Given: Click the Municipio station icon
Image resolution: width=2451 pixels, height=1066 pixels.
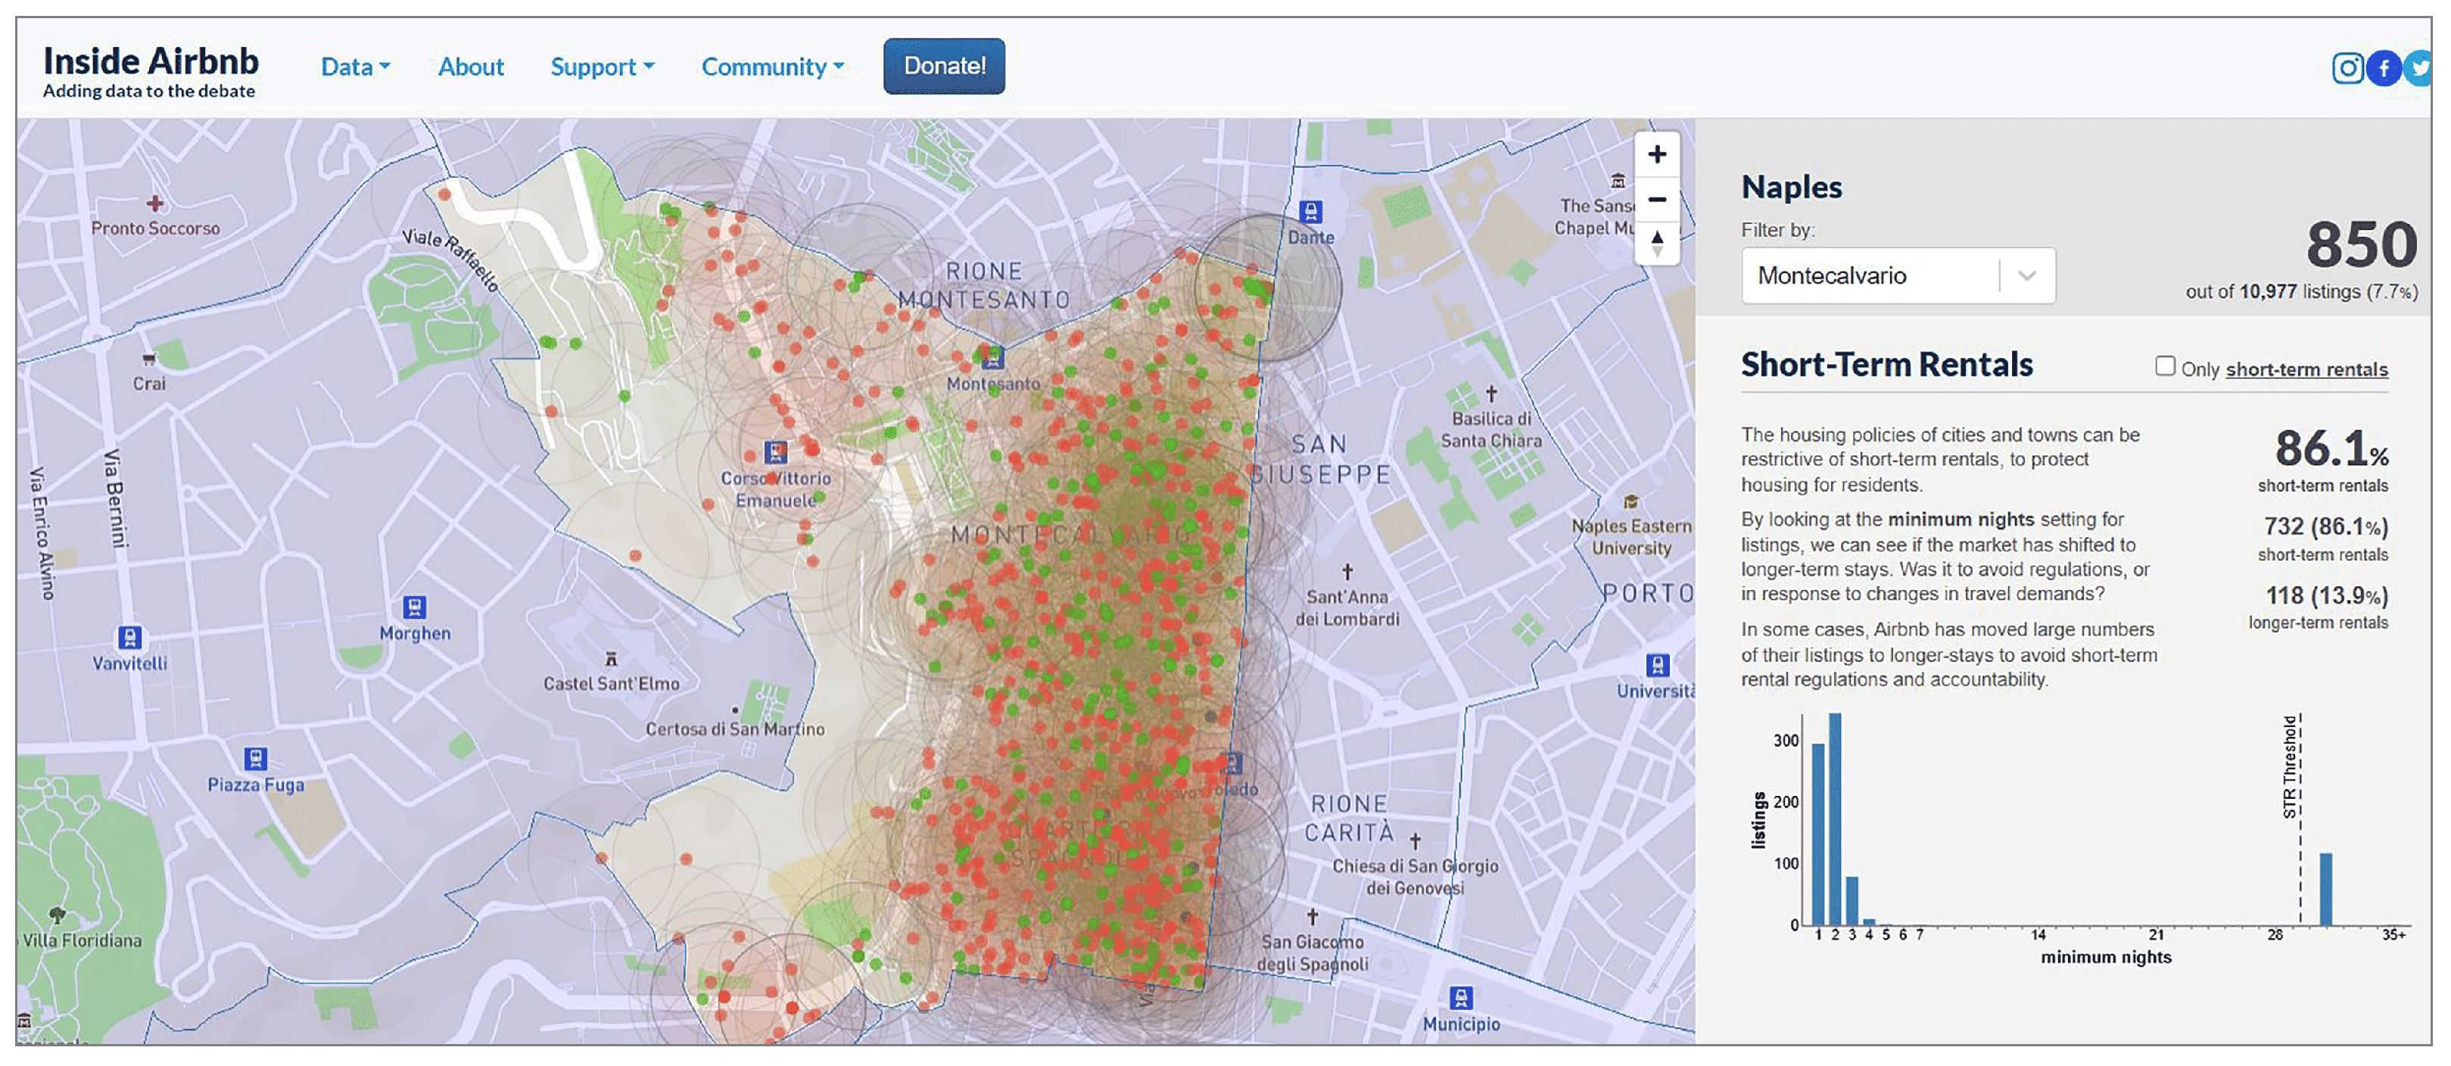Looking at the screenshot, I should point(1460,998).
